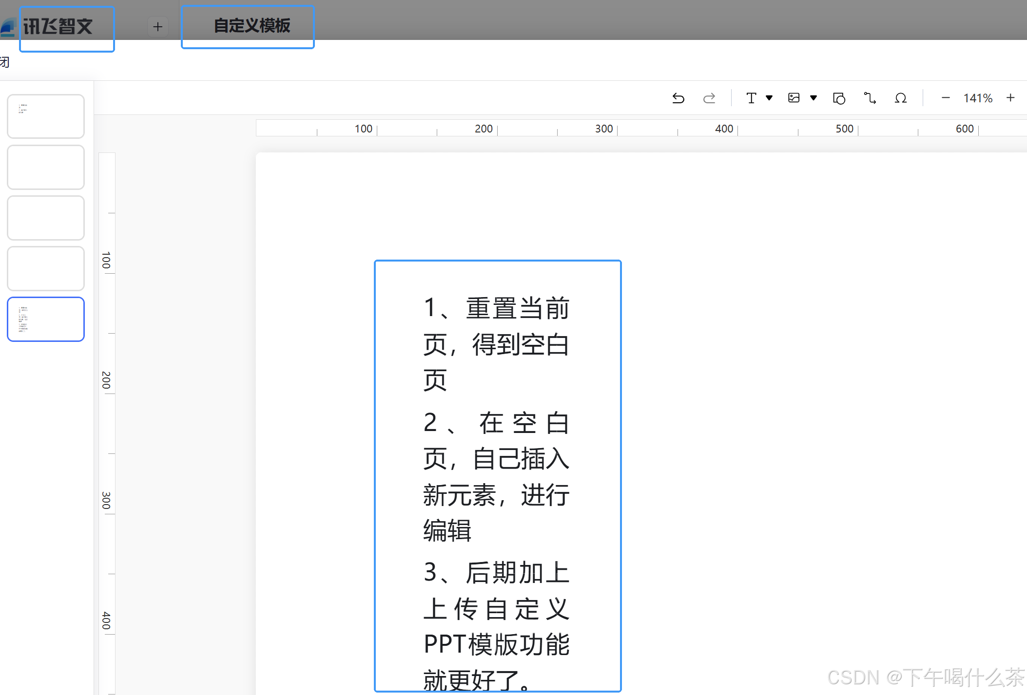The height and width of the screenshot is (695, 1027).
Task: Zoom out with the minus button
Action: [x=946, y=98]
